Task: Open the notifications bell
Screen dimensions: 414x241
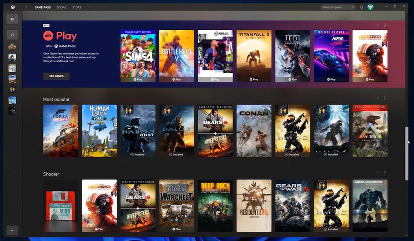Action: coord(361,7)
